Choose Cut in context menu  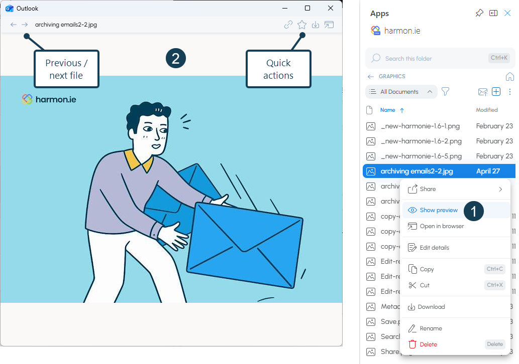click(456, 285)
